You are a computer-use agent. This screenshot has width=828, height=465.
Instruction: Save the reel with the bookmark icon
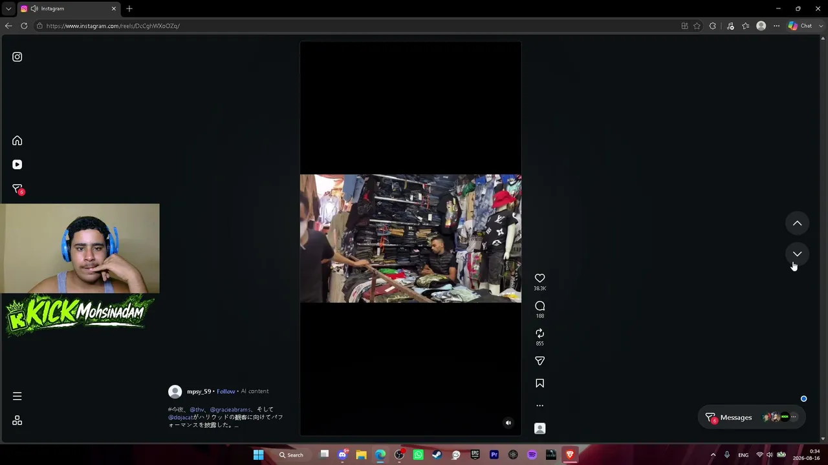point(540,384)
